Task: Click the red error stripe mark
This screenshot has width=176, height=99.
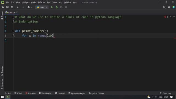Action: point(175,38)
